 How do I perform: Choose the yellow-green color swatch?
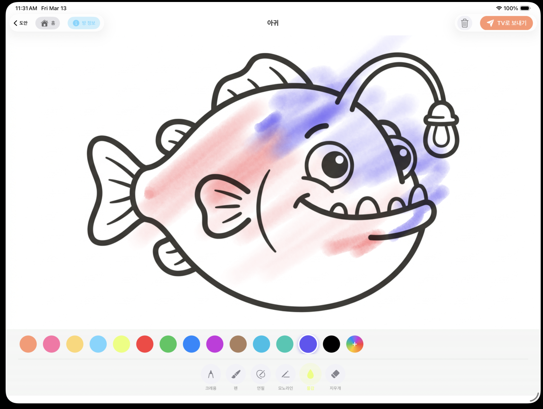point(121,344)
